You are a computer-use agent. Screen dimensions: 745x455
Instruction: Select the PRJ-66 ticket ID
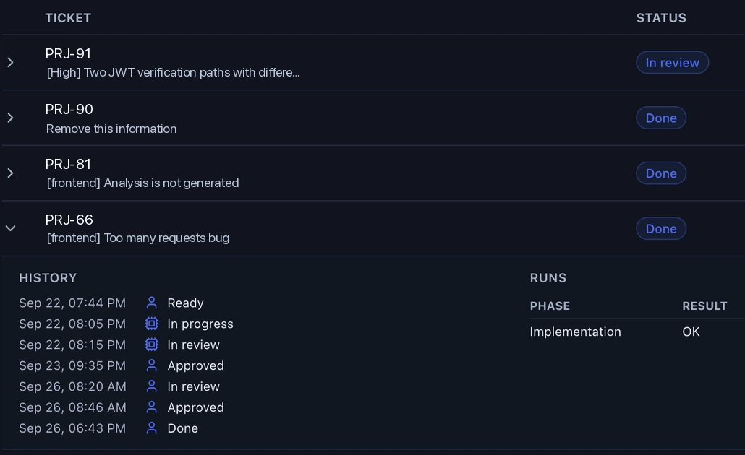(69, 220)
